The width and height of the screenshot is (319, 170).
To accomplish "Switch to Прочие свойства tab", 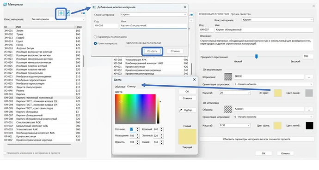I will tap(240, 14).
